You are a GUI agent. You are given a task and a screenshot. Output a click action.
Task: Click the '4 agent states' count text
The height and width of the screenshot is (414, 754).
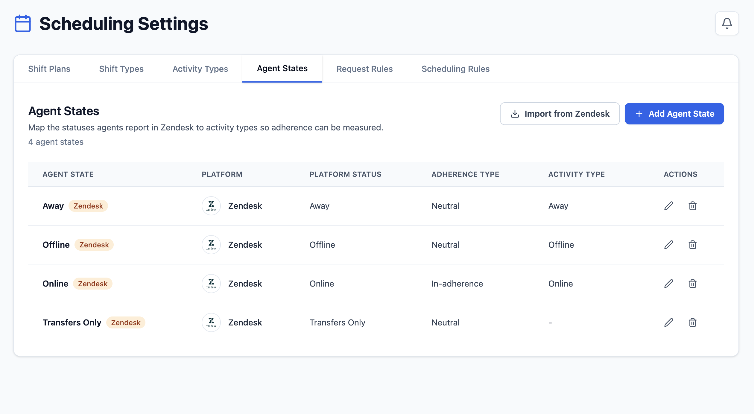coord(56,142)
